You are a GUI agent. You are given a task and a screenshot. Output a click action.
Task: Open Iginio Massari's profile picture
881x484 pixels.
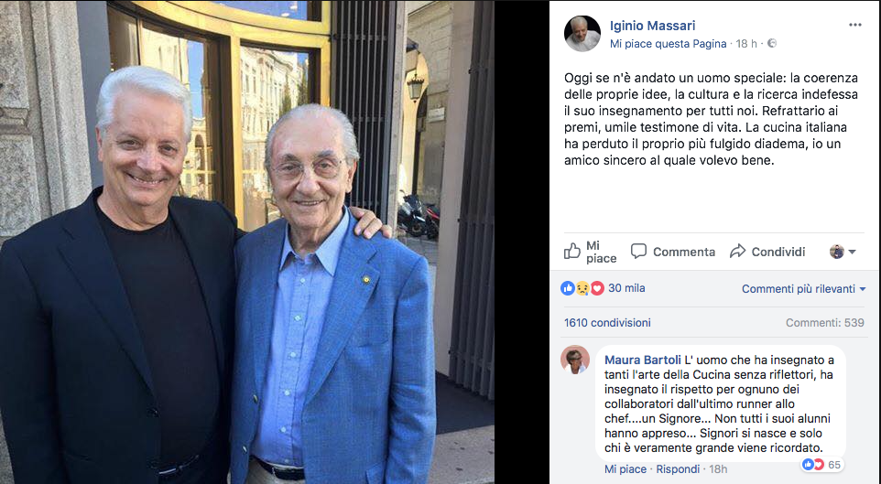(x=582, y=34)
